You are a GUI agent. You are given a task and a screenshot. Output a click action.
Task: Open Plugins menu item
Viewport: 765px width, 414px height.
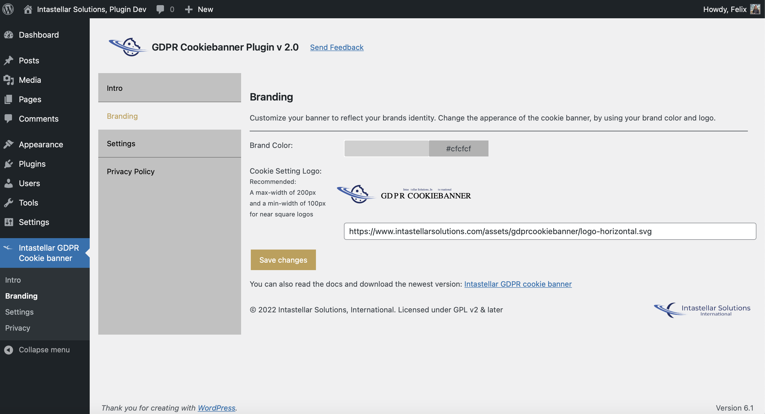(45, 164)
